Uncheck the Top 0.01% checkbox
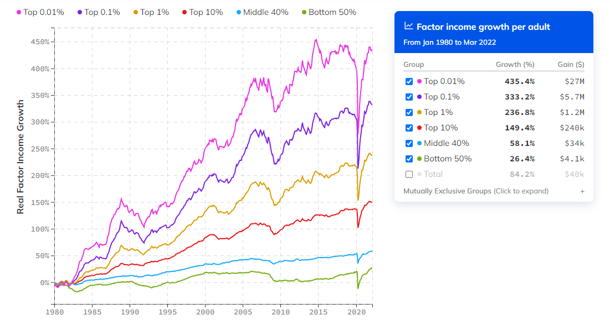610x320 pixels. pyautogui.click(x=409, y=81)
